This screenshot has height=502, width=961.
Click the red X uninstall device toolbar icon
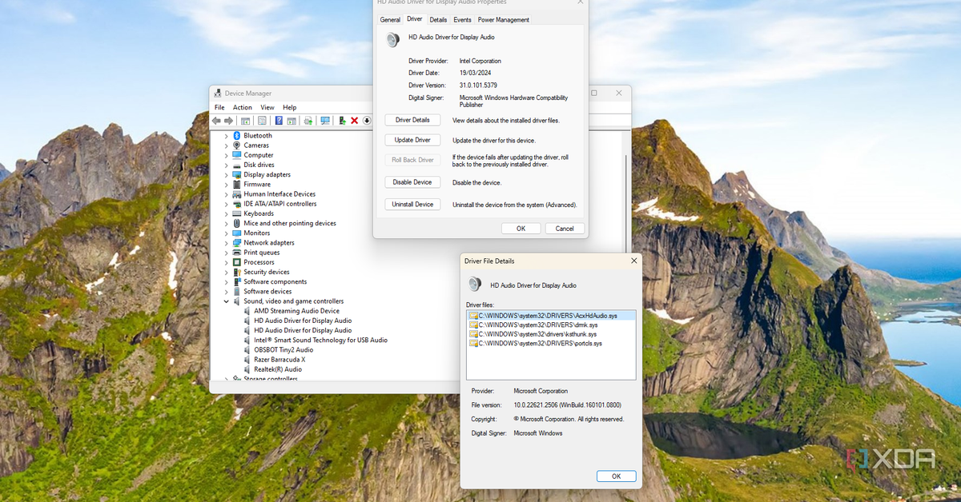point(354,121)
